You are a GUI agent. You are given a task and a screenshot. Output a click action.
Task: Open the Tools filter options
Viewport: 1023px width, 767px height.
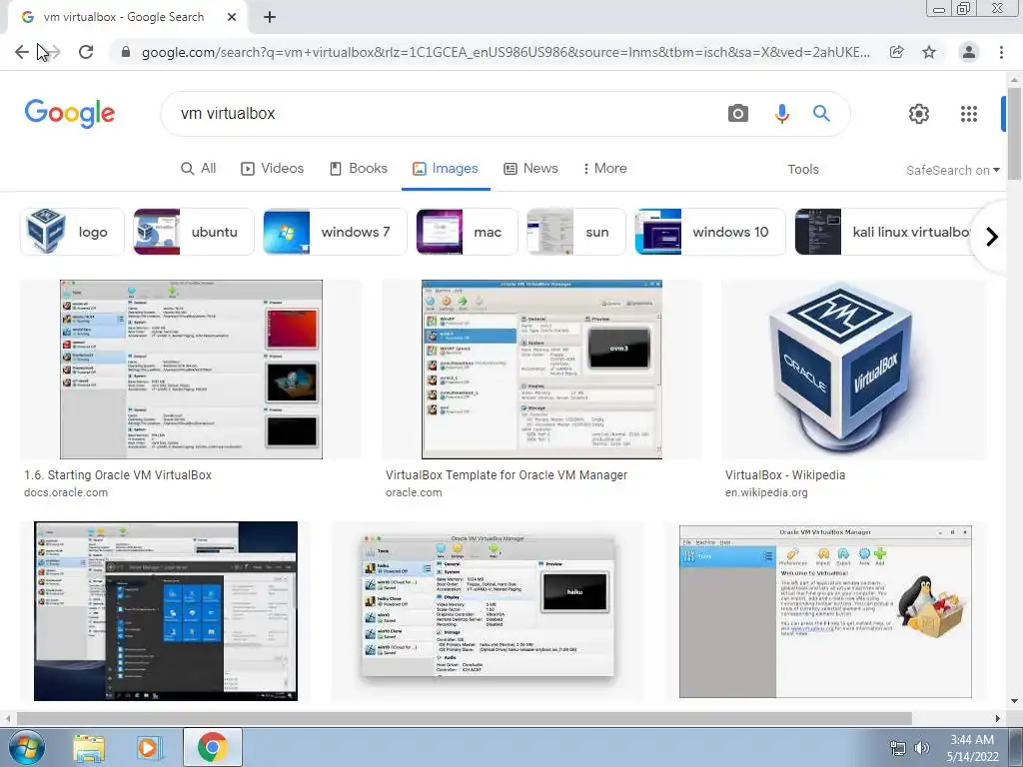click(802, 169)
